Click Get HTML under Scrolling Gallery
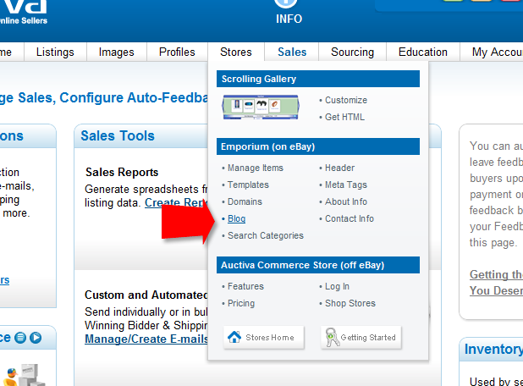Image resolution: width=523 pixels, height=386 pixels. click(x=344, y=117)
